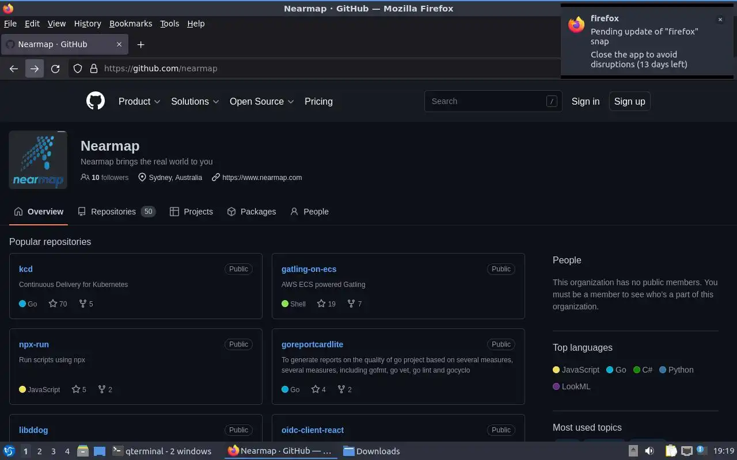Click the slash shortcut icon in search box
Image resolution: width=737 pixels, height=460 pixels.
point(552,101)
